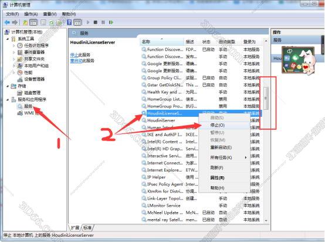Image resolution: width=325 pixels, height=242 pixels.
Task: Expand the 任务计划程序 tree node
Action: pos(14,45)
